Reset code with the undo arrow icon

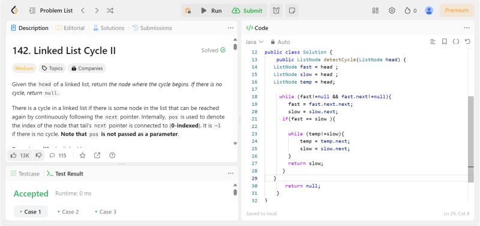(467, 41)
